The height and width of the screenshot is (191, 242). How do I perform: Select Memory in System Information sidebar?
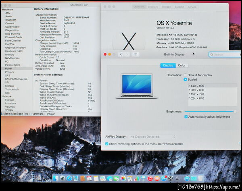pyautogui.click(x=10, y=54)
